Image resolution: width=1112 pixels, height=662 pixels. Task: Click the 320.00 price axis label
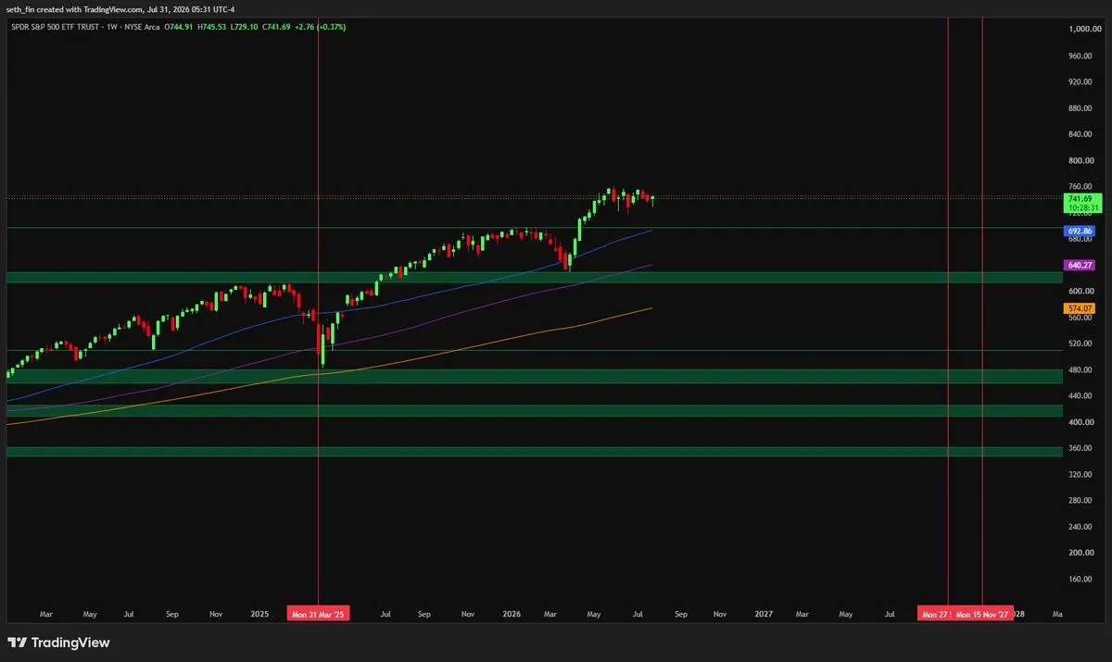click(x=1081, y=474)
